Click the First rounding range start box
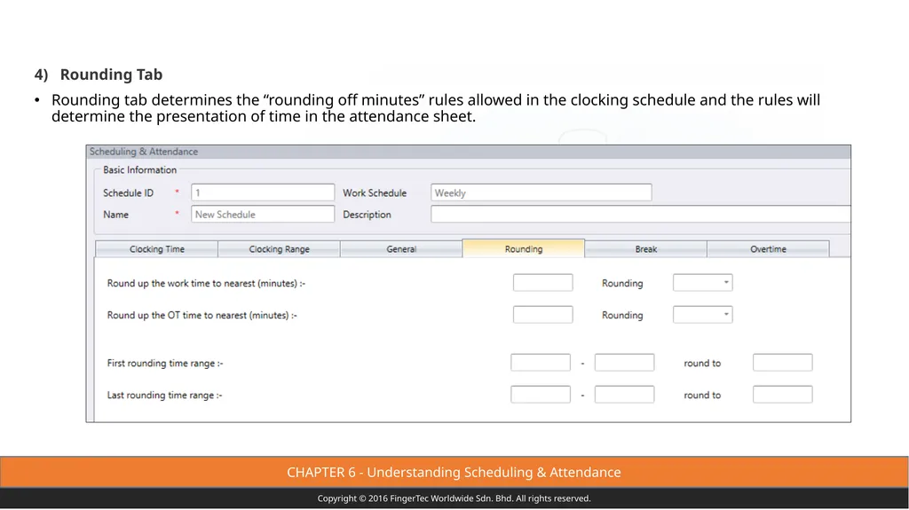 [541, 363]
